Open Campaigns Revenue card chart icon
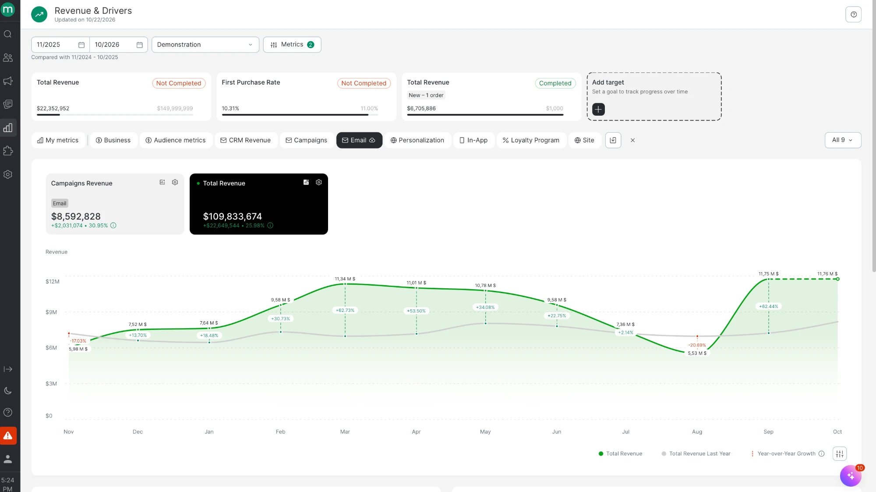The width and height of the screenshot is (876, 492). [162, 182]
